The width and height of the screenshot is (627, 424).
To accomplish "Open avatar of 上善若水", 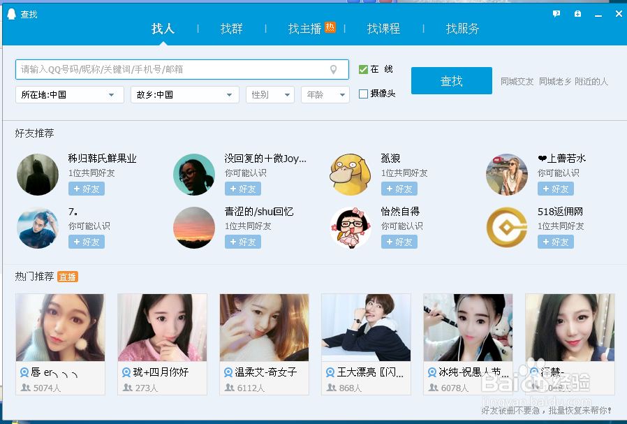I will coord(507,175).
